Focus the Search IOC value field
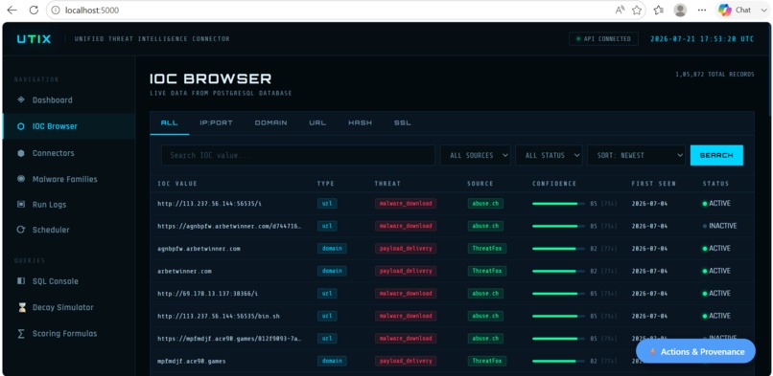The image size is (773, 376). pos(297,155)
